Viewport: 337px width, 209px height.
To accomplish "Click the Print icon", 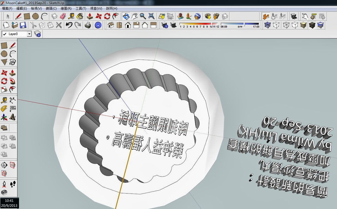I will tap(88, 25).
